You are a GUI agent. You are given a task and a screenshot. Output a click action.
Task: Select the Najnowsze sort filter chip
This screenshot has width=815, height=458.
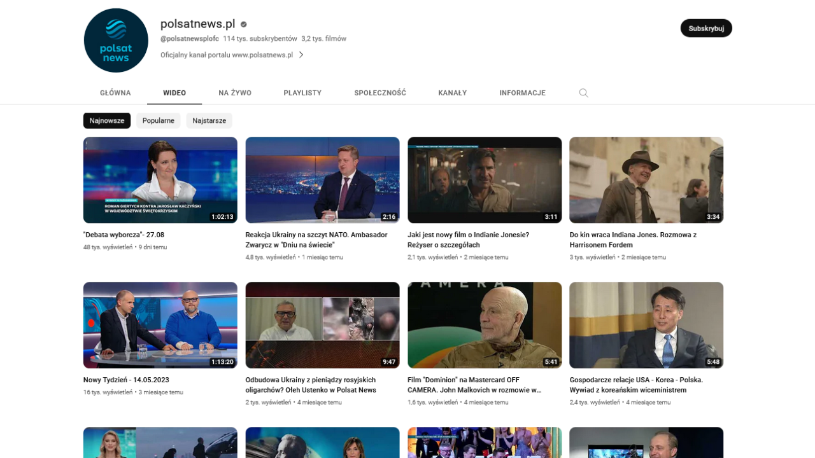pyautogui.click(x=107, y=121)
